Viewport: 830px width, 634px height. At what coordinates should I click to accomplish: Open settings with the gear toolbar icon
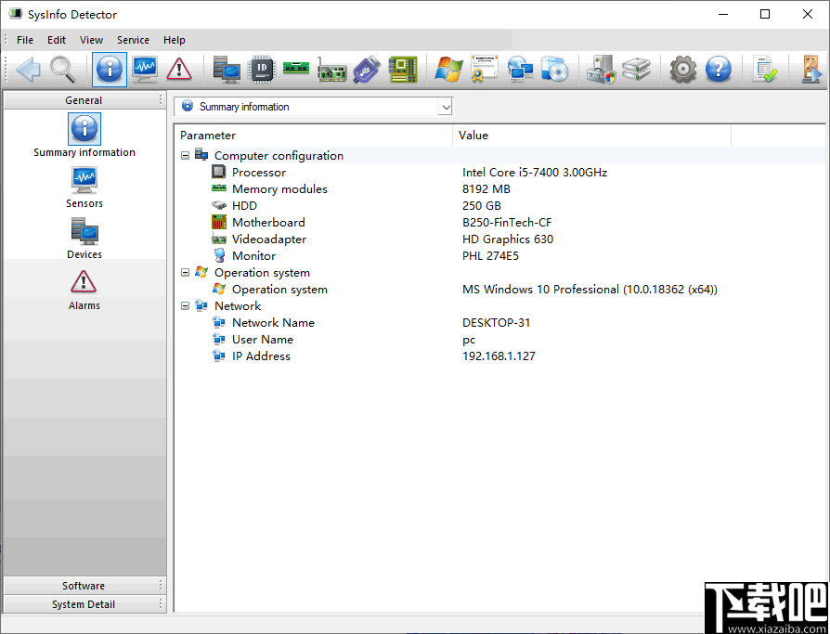click(682, 70)
